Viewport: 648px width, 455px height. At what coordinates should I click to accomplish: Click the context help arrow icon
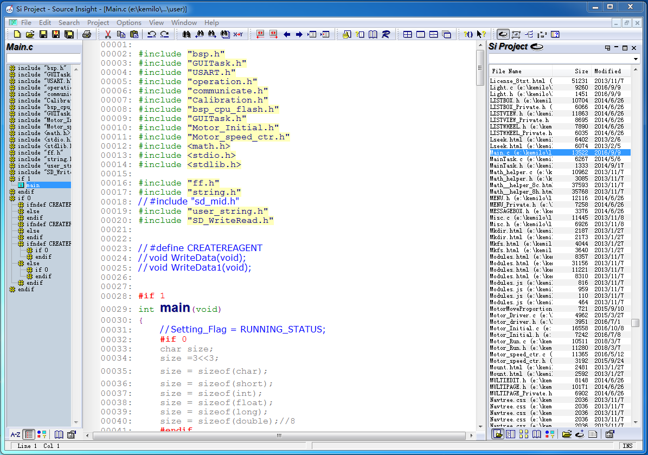click(x=481, y=35)
